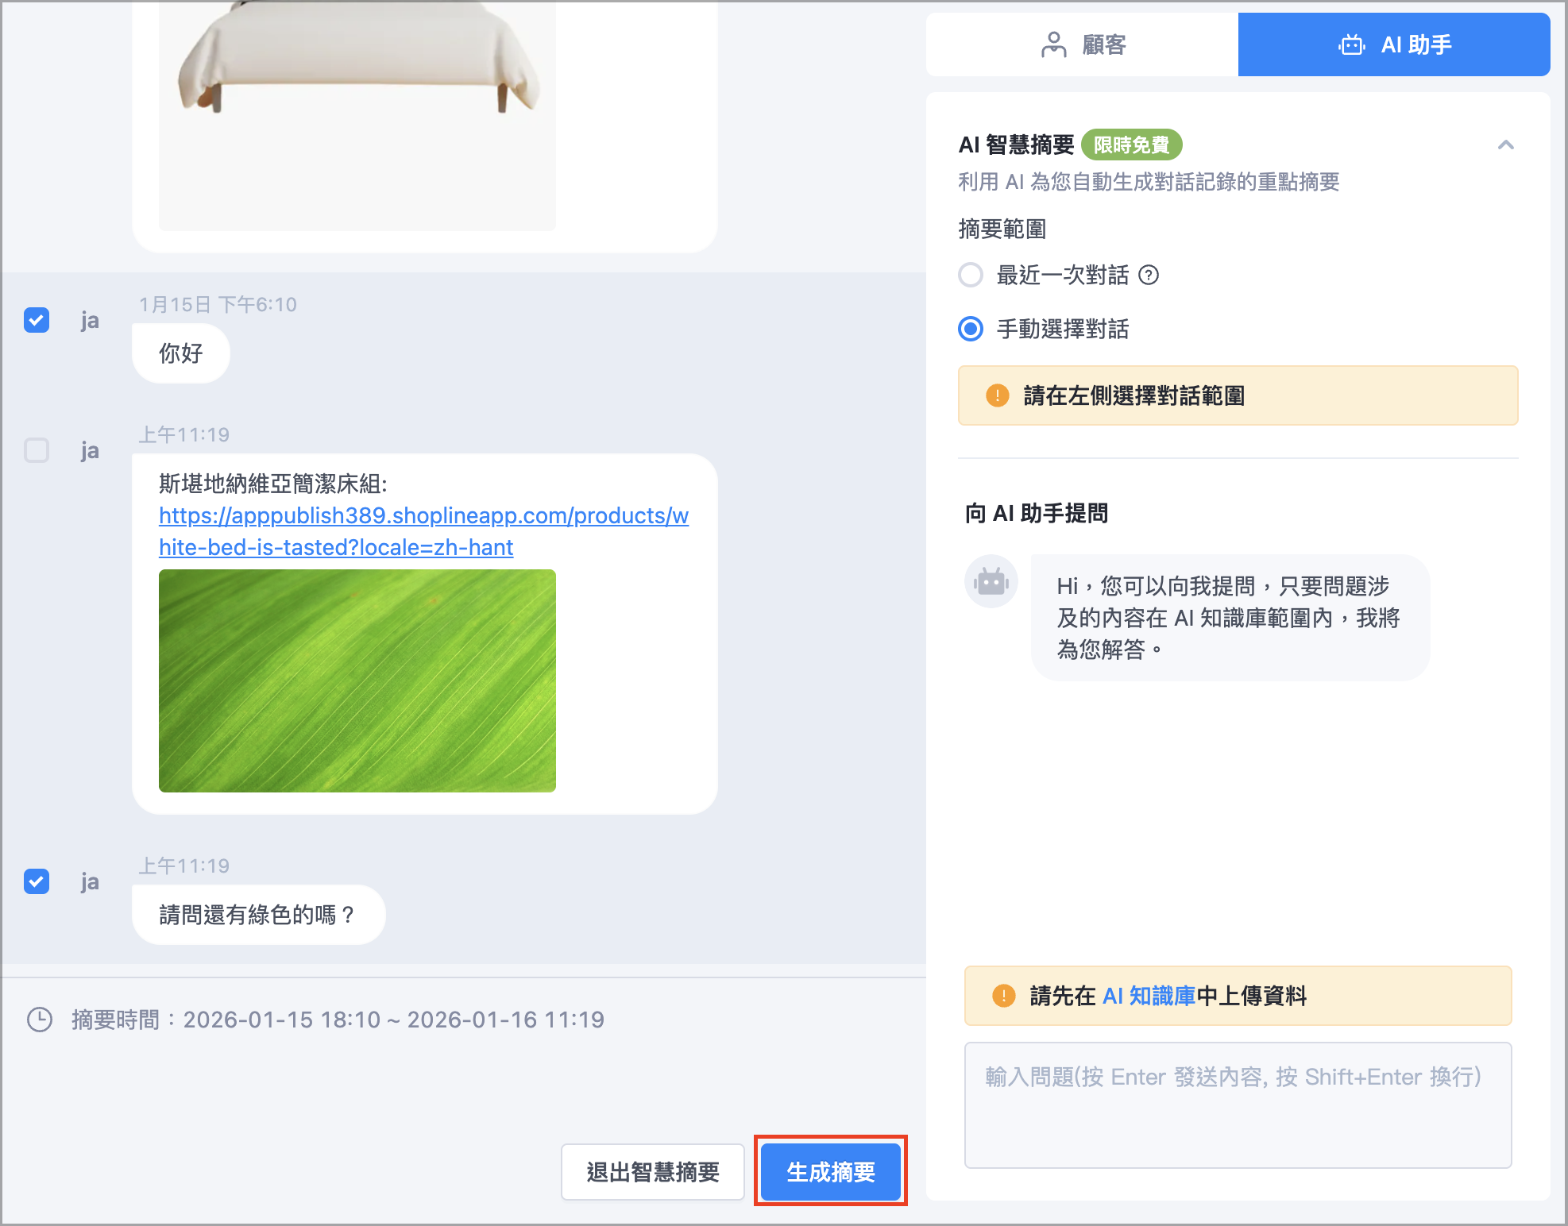Screen dimensions: 1568x1226
Task: Open the apppublish389 product link
Action: pyautogui.click(x=423, y=531)
